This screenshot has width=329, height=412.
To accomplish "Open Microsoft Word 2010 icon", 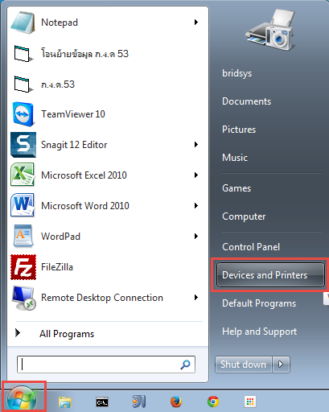I will pyautogui.click(x=23, y=205).
